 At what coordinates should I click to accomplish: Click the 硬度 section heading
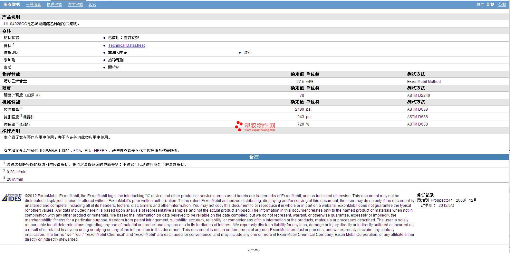click(x=6, y=88)
